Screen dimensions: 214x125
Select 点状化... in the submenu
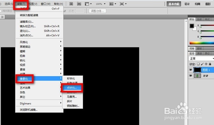coord(72,88)
